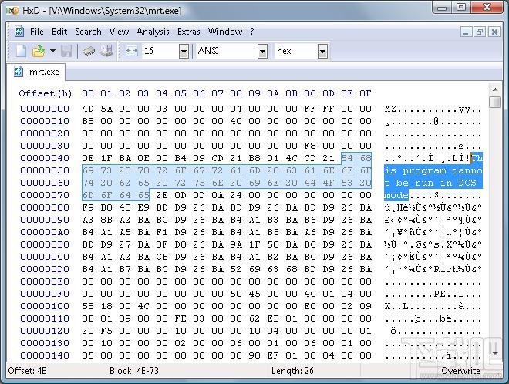Click the New file toolbar icon
Screen dimensions: 509x384
pos(21,51)
